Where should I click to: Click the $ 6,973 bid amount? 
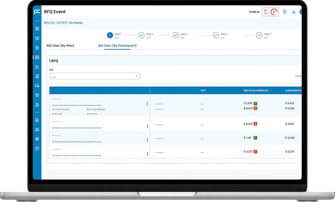248,108
